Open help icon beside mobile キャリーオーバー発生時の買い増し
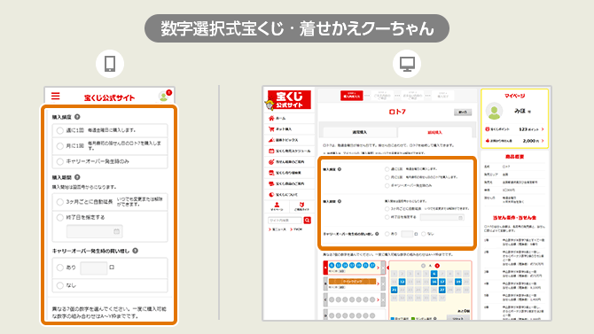Screen dimensions: 594x334 [x=136, y=251]
